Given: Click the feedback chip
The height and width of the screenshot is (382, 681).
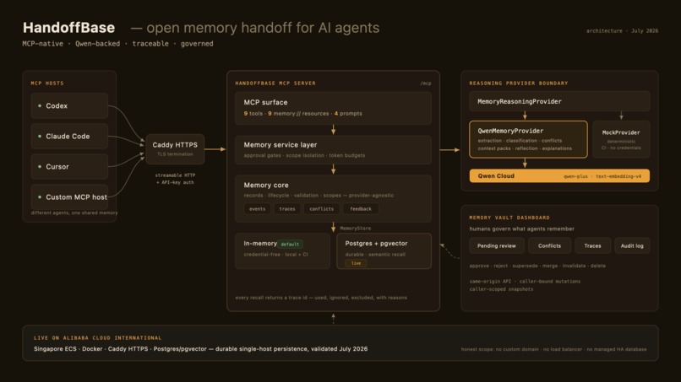Looking at the screenshot, I should pyautogui.click(x=361, y=209).
